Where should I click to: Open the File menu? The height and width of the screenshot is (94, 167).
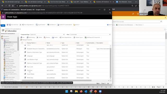click(3, 26)
